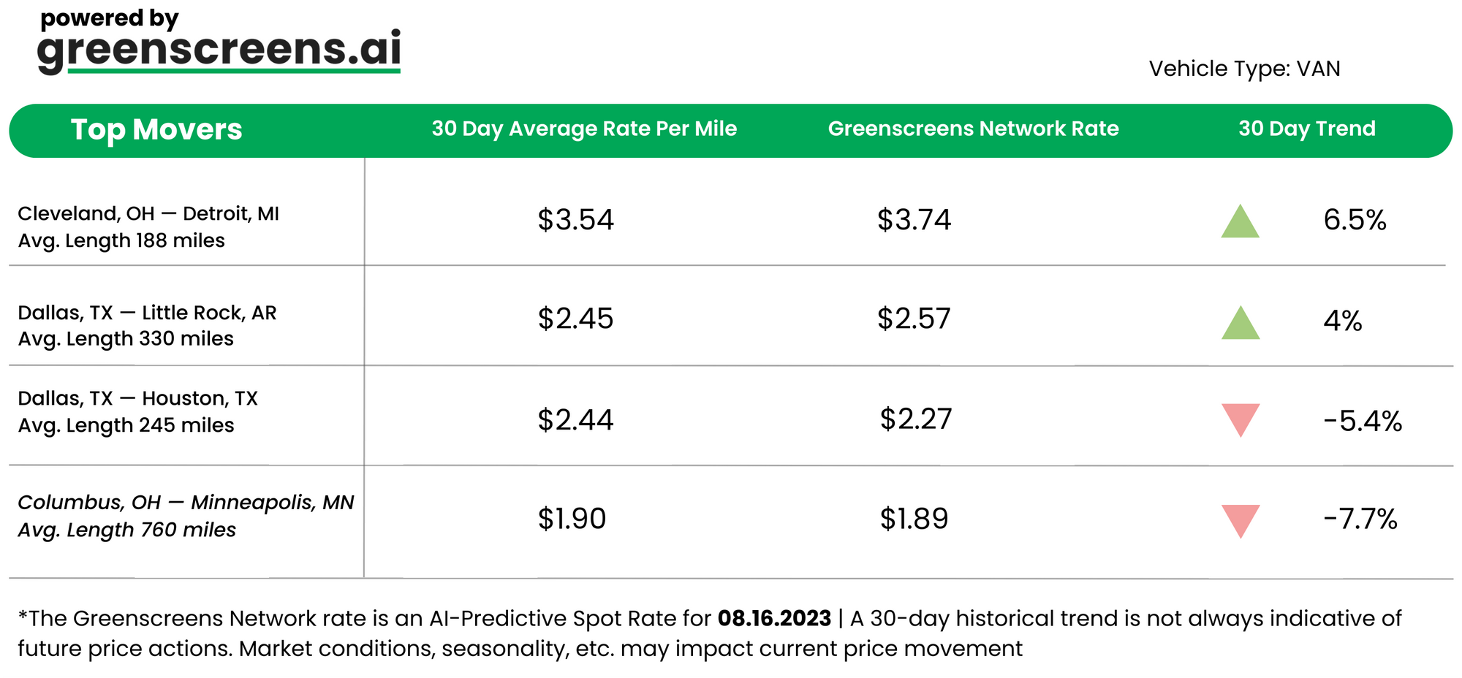This screenshot has height=678, width=1462.
Task: Click the greenscreens.ai logo
Action: click(219, 48)
